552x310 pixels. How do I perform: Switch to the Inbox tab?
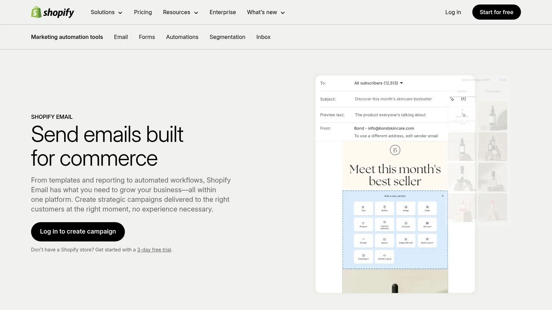(x=263, y=37)
